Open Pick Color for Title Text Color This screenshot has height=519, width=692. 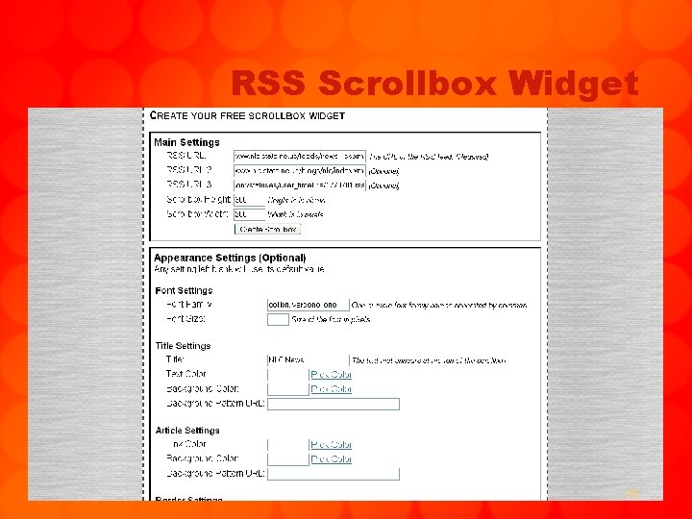[x=331, y=375]
